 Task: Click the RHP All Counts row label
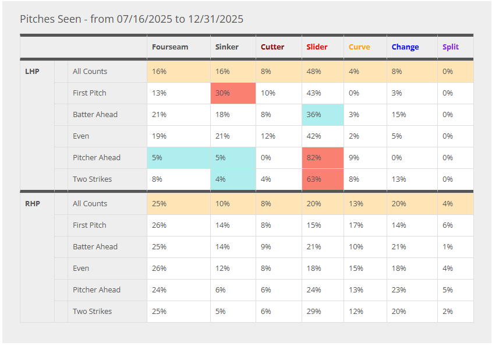tap(90, 204)
